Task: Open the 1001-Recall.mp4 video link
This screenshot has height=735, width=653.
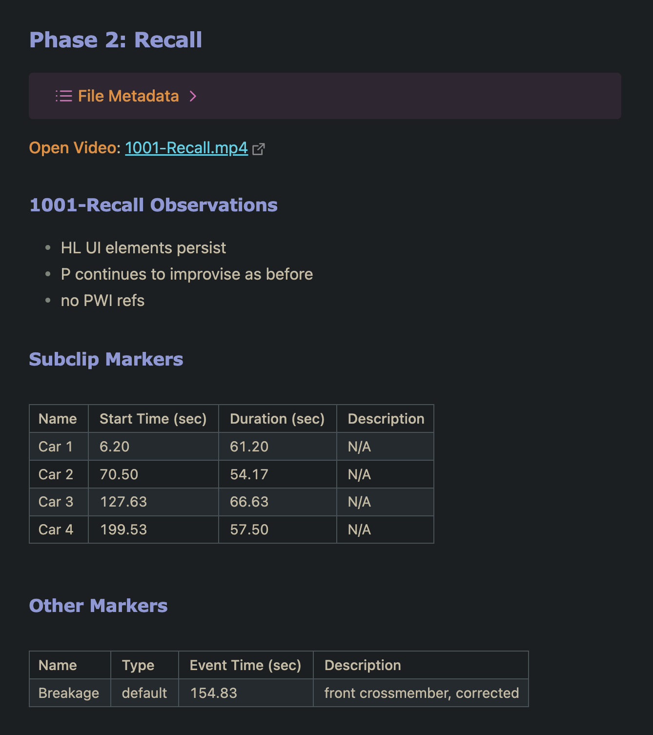Action: [x=186, y=148]
